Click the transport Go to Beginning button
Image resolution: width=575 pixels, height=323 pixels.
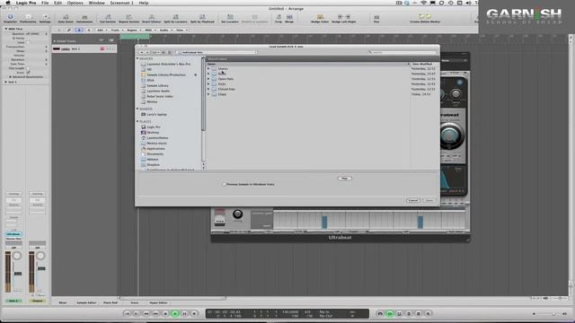[127, 313]
